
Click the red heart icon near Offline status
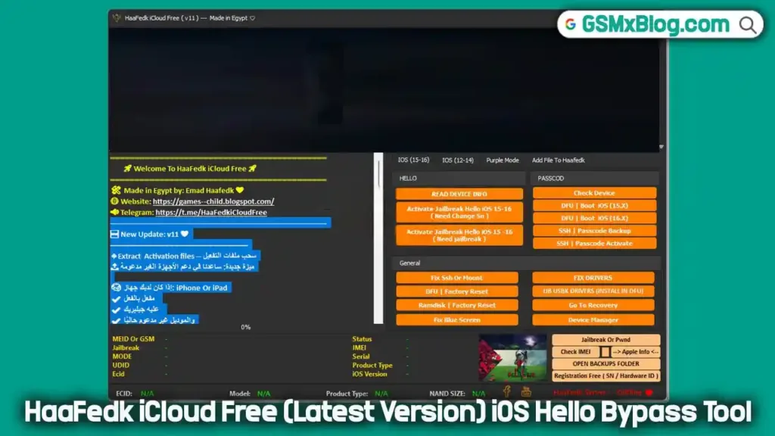click(x=649, y=393)
